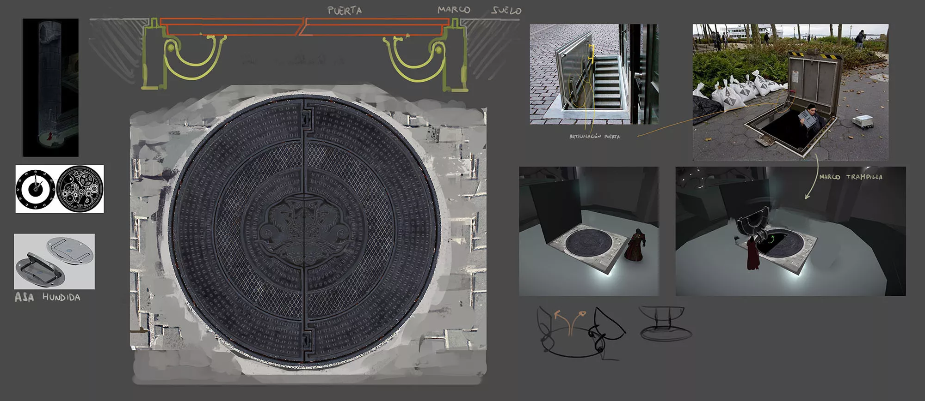
Task: Click the "PUERTA" label above the cross-section
Action: click(345, 11)
